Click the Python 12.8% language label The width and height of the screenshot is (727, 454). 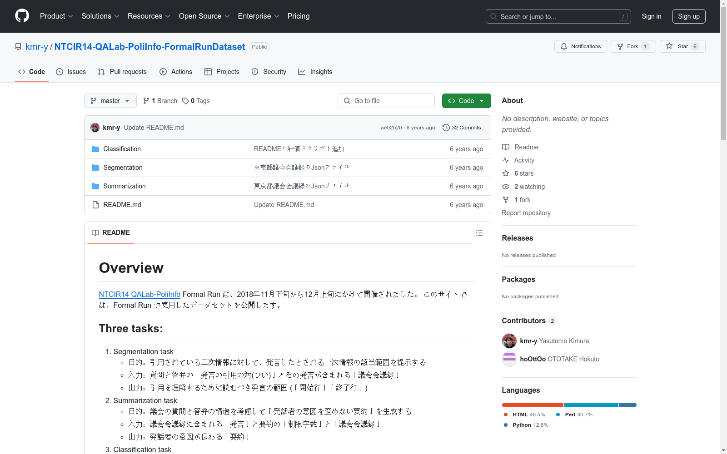pos(526,425)
